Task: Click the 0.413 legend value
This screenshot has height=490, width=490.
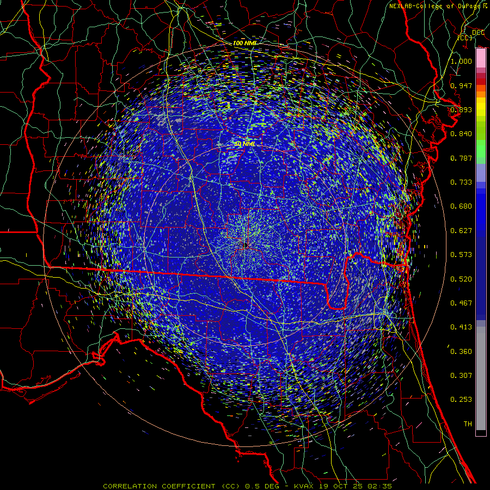Action: [x=461, y=327]
